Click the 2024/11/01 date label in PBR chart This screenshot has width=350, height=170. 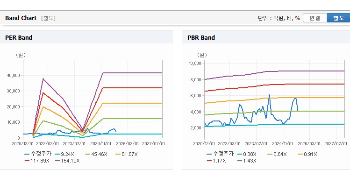283,143
